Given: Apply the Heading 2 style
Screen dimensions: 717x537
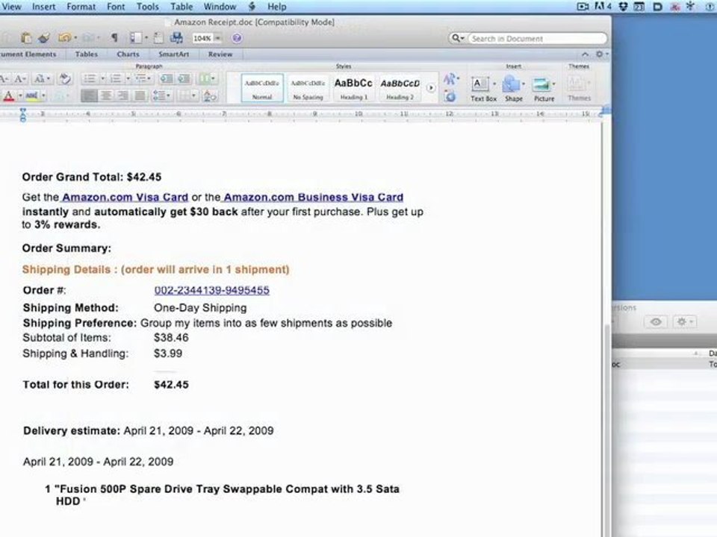Looking at the screenshot, I should point(400,88).
